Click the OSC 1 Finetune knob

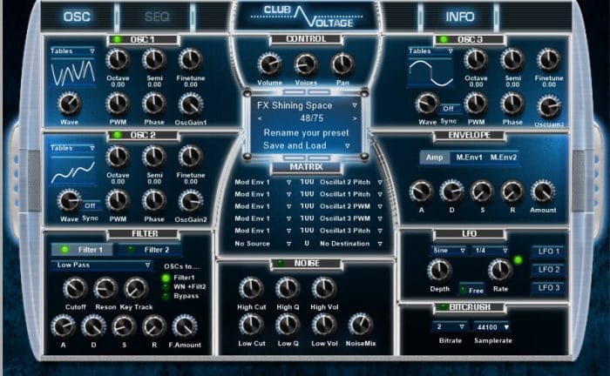[x=190, y=59]
